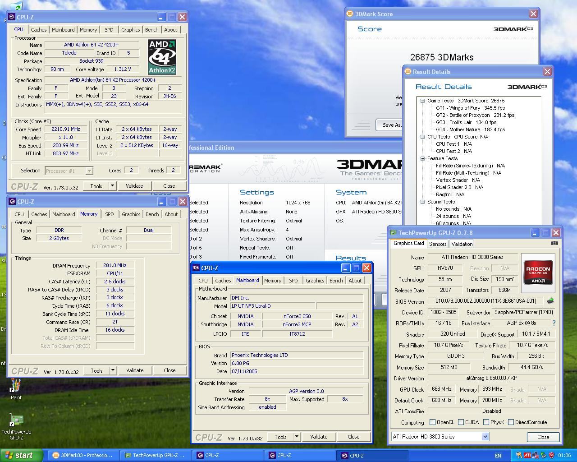Open the ATI Radeon HD 3800 Series dropdown
577x462 pixels.
[440, 437]
